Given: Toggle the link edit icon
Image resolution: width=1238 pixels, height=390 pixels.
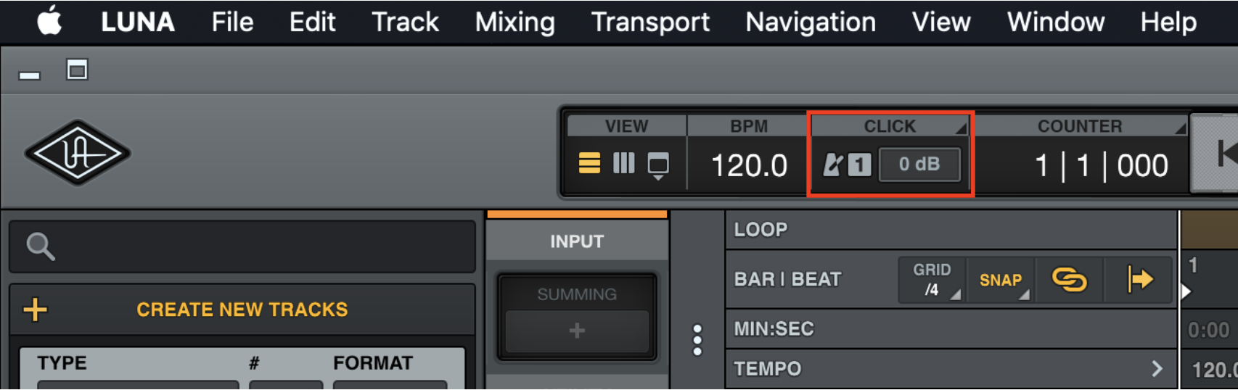Looking at the screenshot, I should coord(1070,279).
